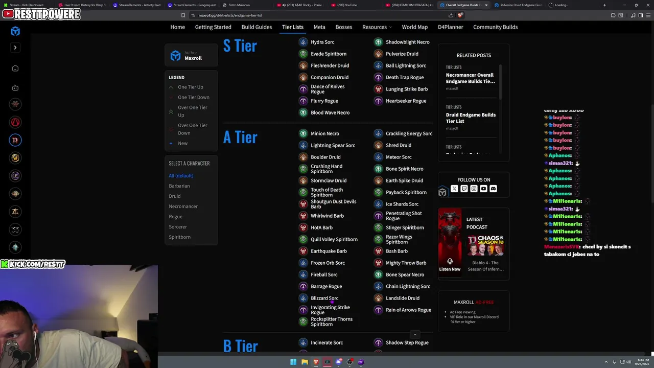Select the Diablo 4 game icon in the sidebar
This screenshot has width=654, height=368.
tap(15, 140)
